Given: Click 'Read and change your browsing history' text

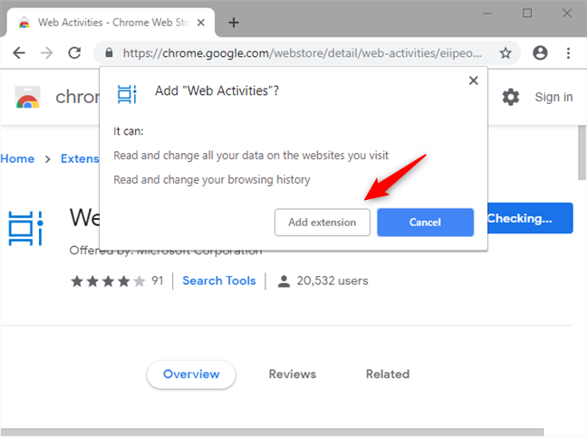Looking at the screenshot, I should (212, 180).
